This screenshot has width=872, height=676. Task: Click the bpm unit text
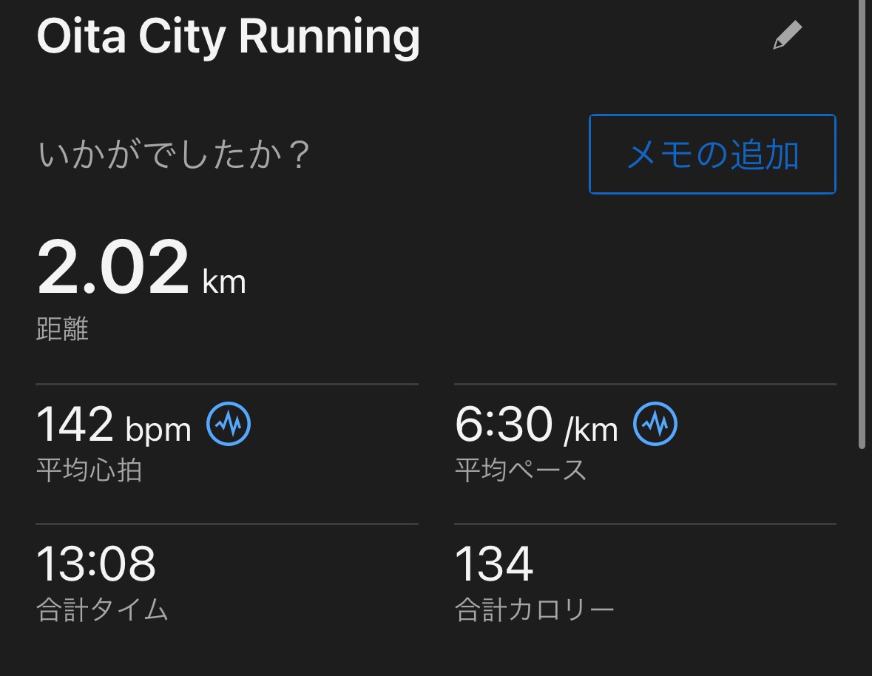158,430
